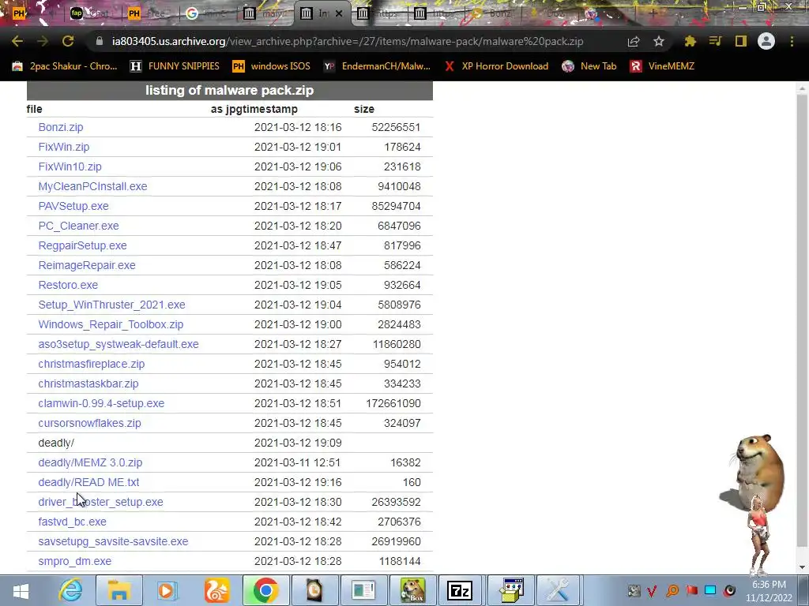Open the FixWin10.zip link
This screenshot has height=606, width=809.
70,166
